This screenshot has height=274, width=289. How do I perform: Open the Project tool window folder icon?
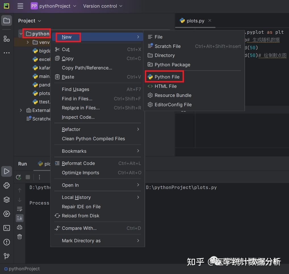(7, 20)
